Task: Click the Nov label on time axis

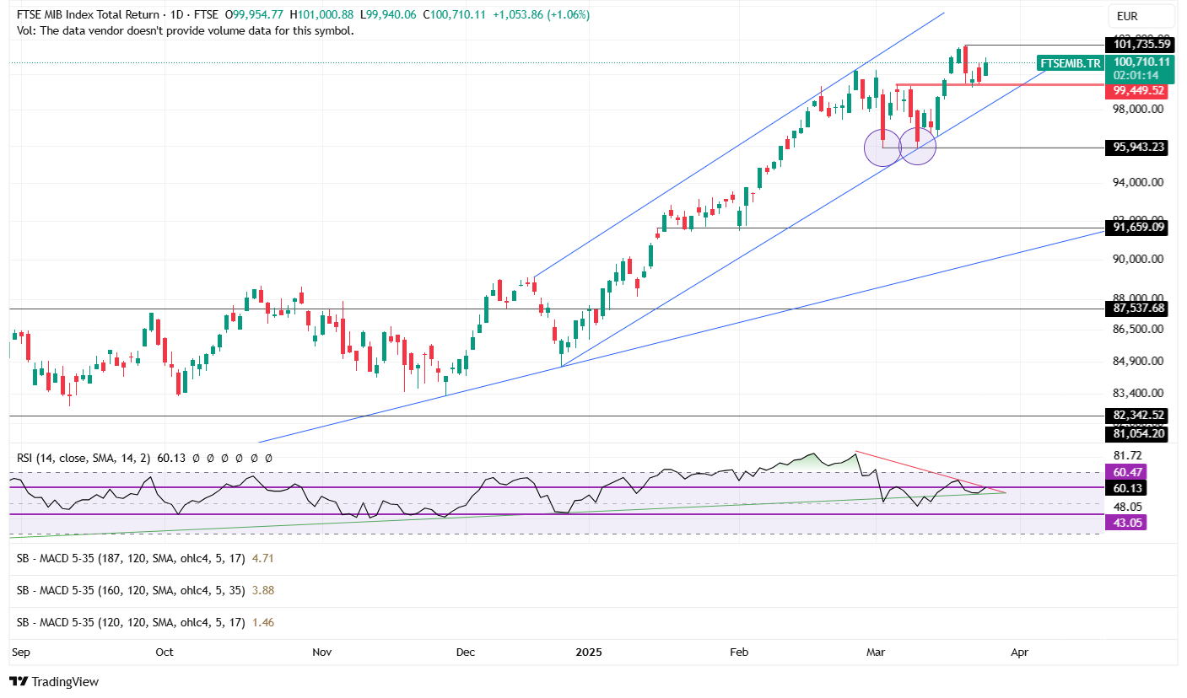Action: [321, 652]
